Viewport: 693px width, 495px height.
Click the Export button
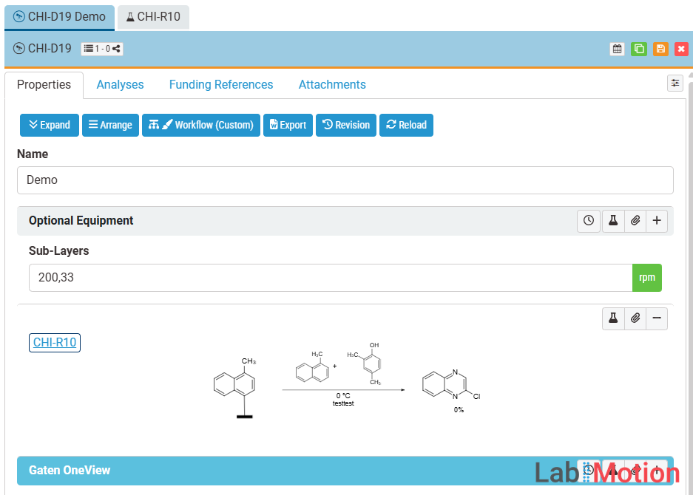[288, 125]
